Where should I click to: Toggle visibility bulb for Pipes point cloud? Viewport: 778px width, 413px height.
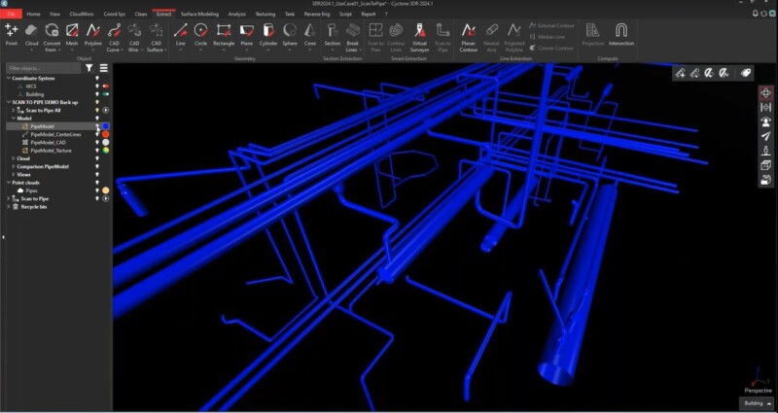[x=96, y=190]
